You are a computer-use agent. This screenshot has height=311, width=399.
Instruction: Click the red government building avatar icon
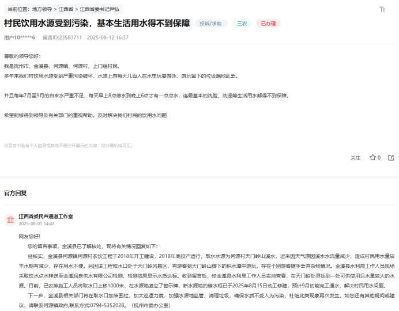[x=10, y=220]
